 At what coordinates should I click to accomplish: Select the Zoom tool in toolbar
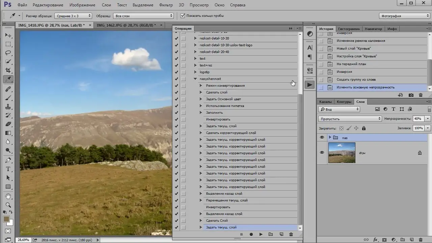[x=8, y=205]
